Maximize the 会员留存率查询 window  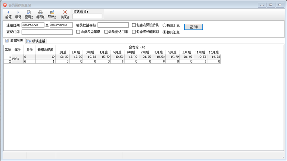click(271, 5)
